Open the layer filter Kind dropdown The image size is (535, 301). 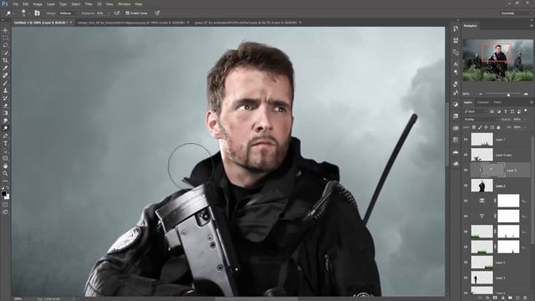(x=476, y=111)
